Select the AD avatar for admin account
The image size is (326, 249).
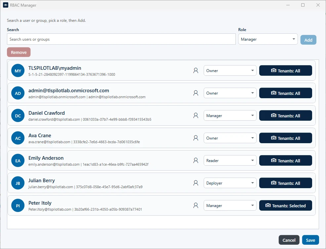click(18, 93)
